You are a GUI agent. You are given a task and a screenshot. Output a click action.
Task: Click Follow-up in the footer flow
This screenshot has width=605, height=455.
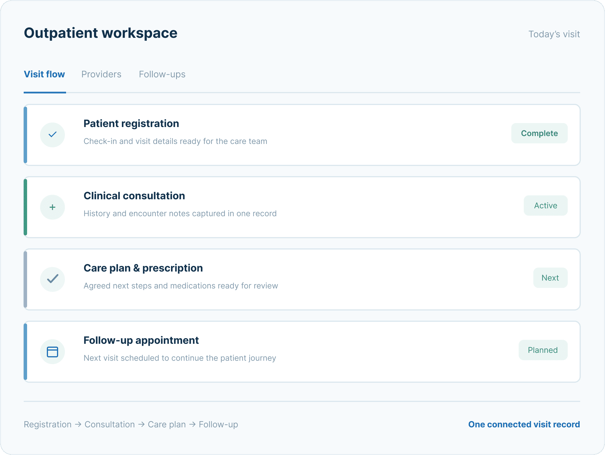click(x=218, y=425)
